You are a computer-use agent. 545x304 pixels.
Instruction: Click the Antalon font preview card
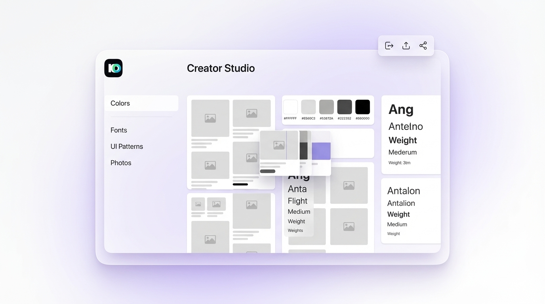(x=411, y=210)
